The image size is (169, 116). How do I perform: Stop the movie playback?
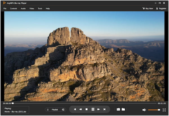(86, 109)
